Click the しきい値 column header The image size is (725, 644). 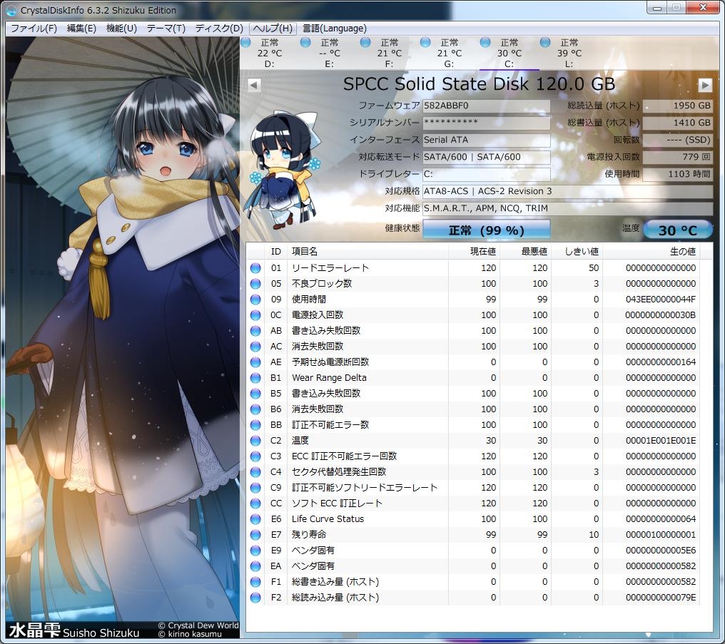point(577,251)
